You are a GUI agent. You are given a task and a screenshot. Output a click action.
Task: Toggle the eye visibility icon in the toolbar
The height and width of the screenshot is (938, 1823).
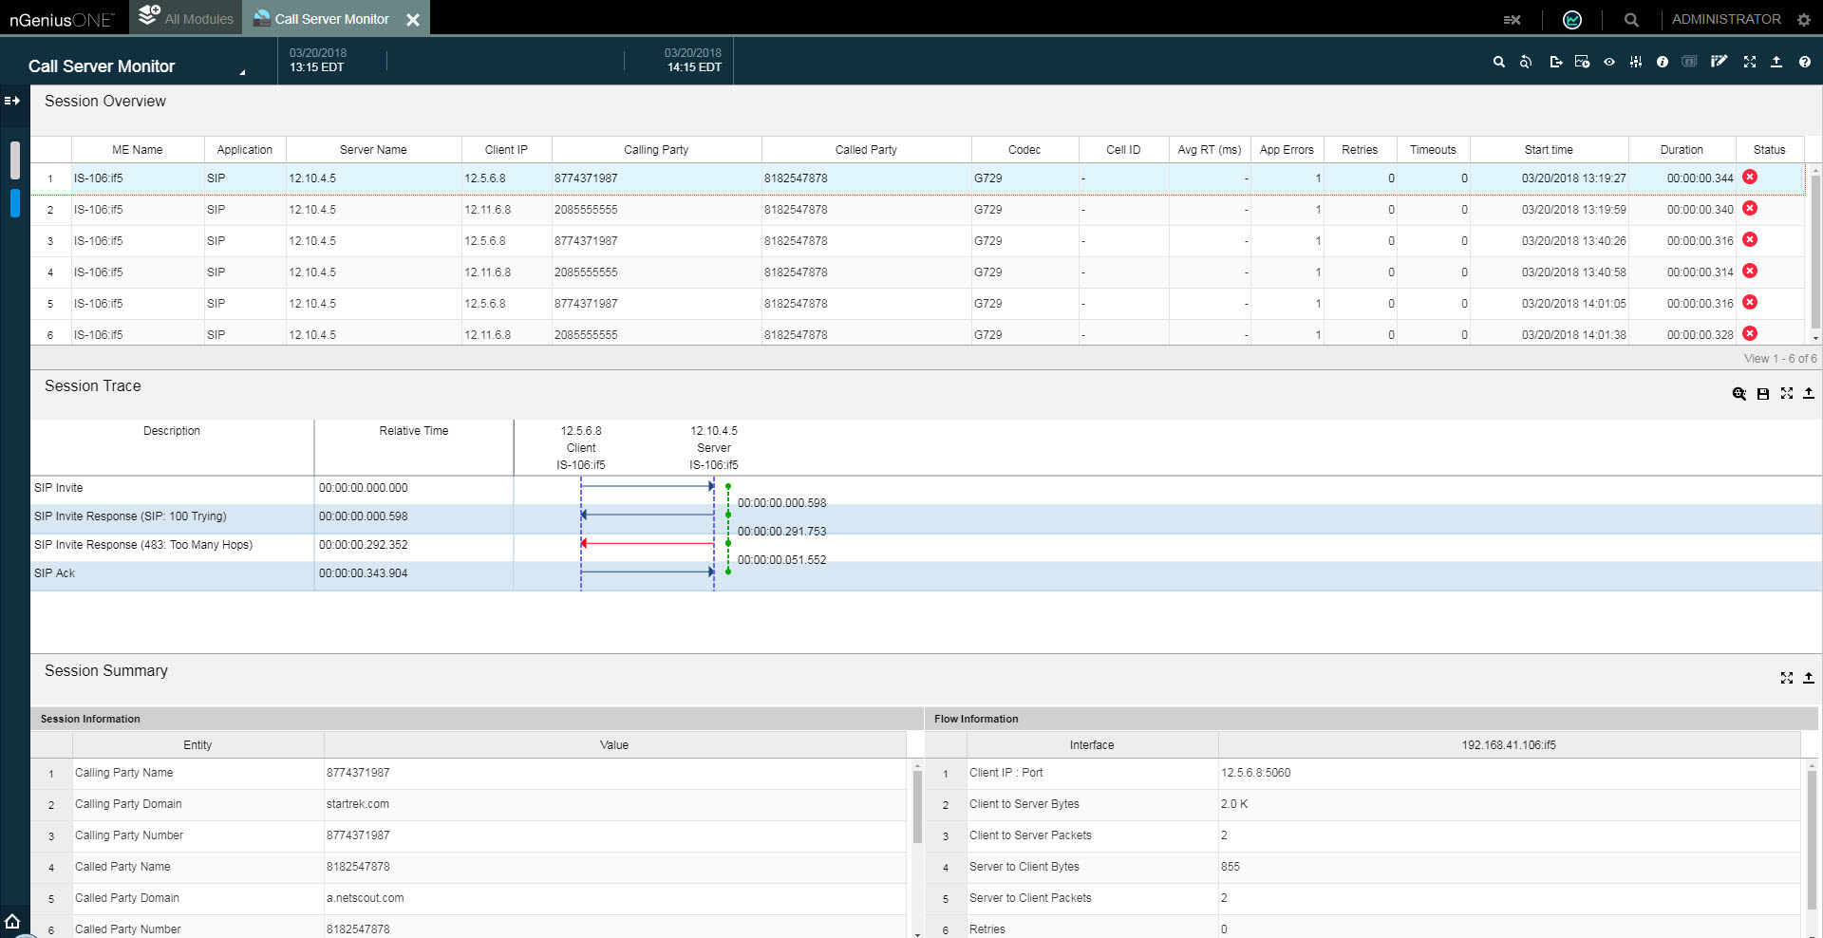1609,62
